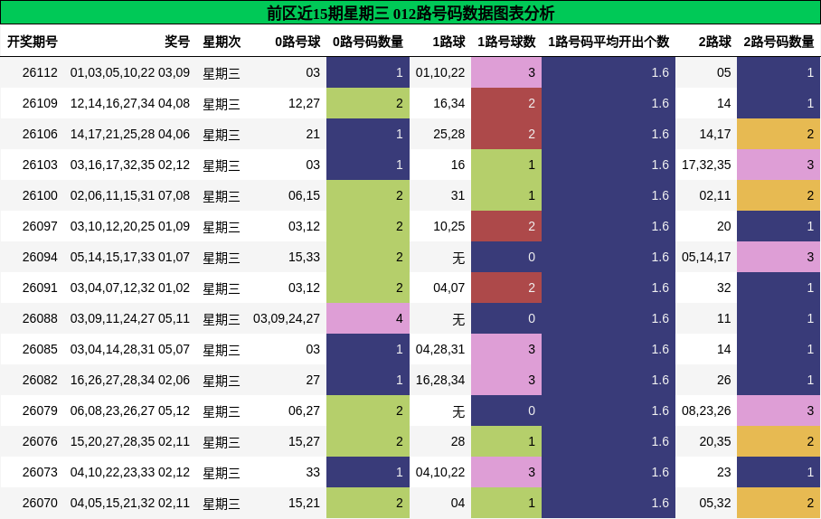Click prize numbers 04,05,15,21,32 02,11

130,503
